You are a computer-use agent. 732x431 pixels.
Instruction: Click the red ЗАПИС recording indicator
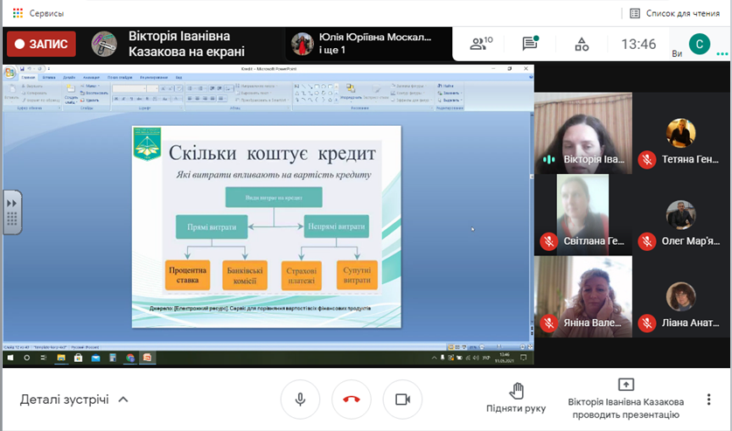[x=41, y=43]
